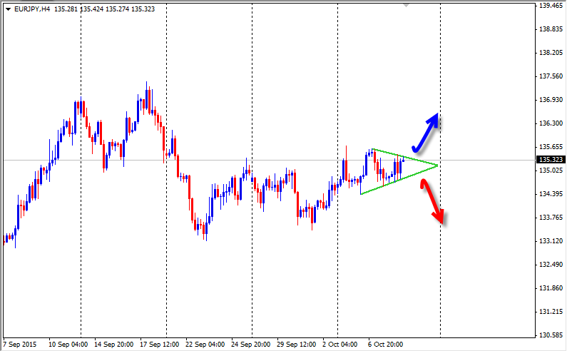Click the 136.930 price scale label

[x=551, y=99]
